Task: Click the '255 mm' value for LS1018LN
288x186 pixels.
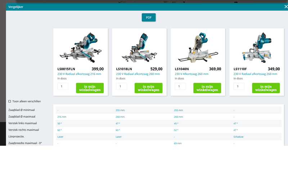Action: pyautogui.click(x=120, y=110)
